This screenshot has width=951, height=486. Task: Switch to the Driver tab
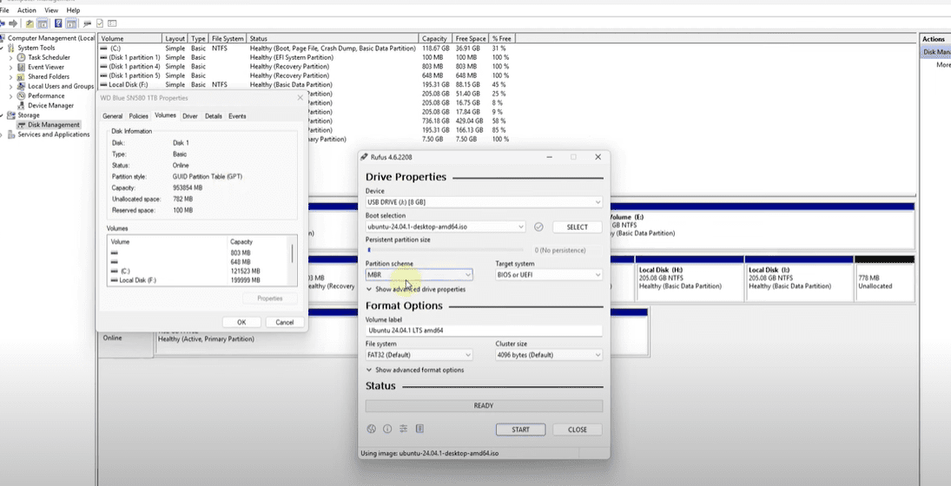pyautogui.click(x=189, y=116)
